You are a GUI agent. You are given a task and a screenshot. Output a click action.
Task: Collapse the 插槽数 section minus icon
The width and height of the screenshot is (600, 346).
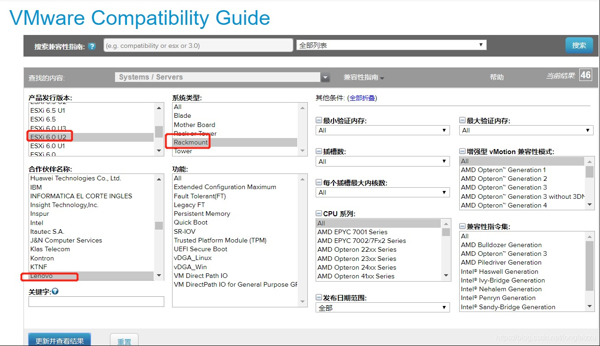(x=318, y=151)
